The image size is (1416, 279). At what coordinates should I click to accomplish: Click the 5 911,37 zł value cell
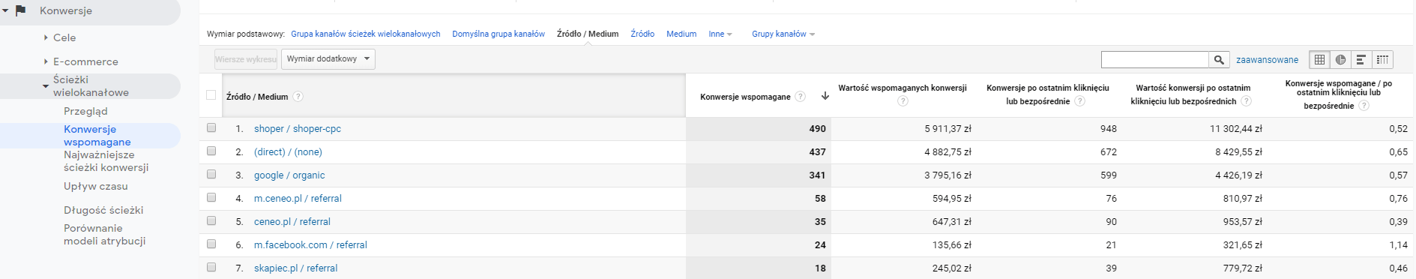pos(947,128)
